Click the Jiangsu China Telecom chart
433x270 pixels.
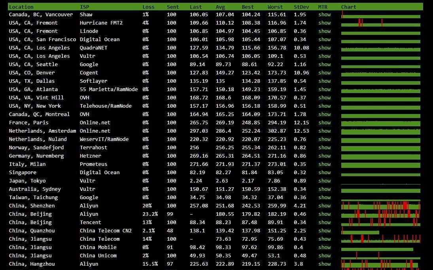pyautogui.click(x=381, y=239)
